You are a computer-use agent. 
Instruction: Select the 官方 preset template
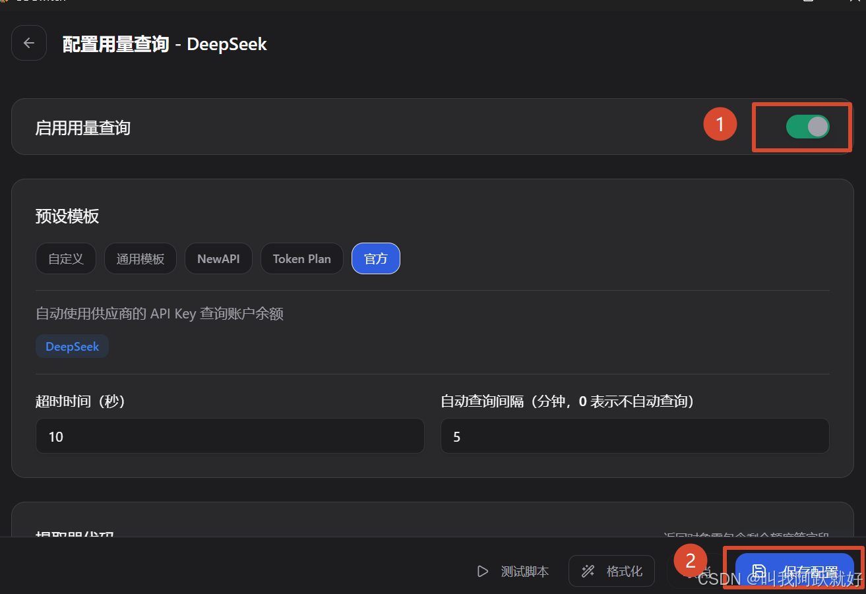[376, 258]
